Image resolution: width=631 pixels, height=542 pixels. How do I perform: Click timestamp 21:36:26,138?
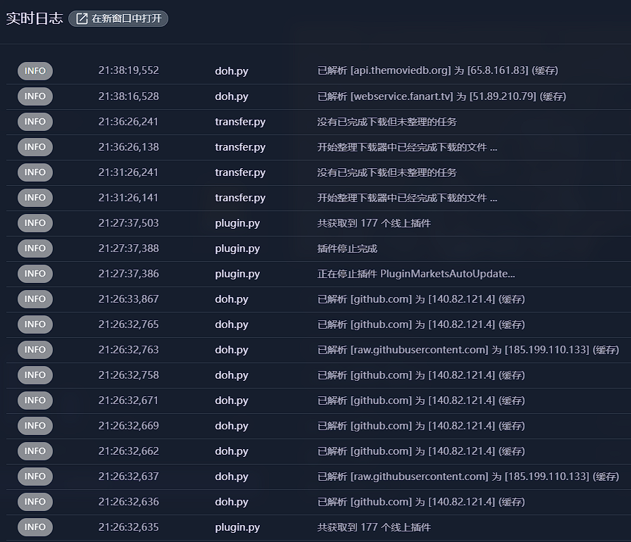128,147
